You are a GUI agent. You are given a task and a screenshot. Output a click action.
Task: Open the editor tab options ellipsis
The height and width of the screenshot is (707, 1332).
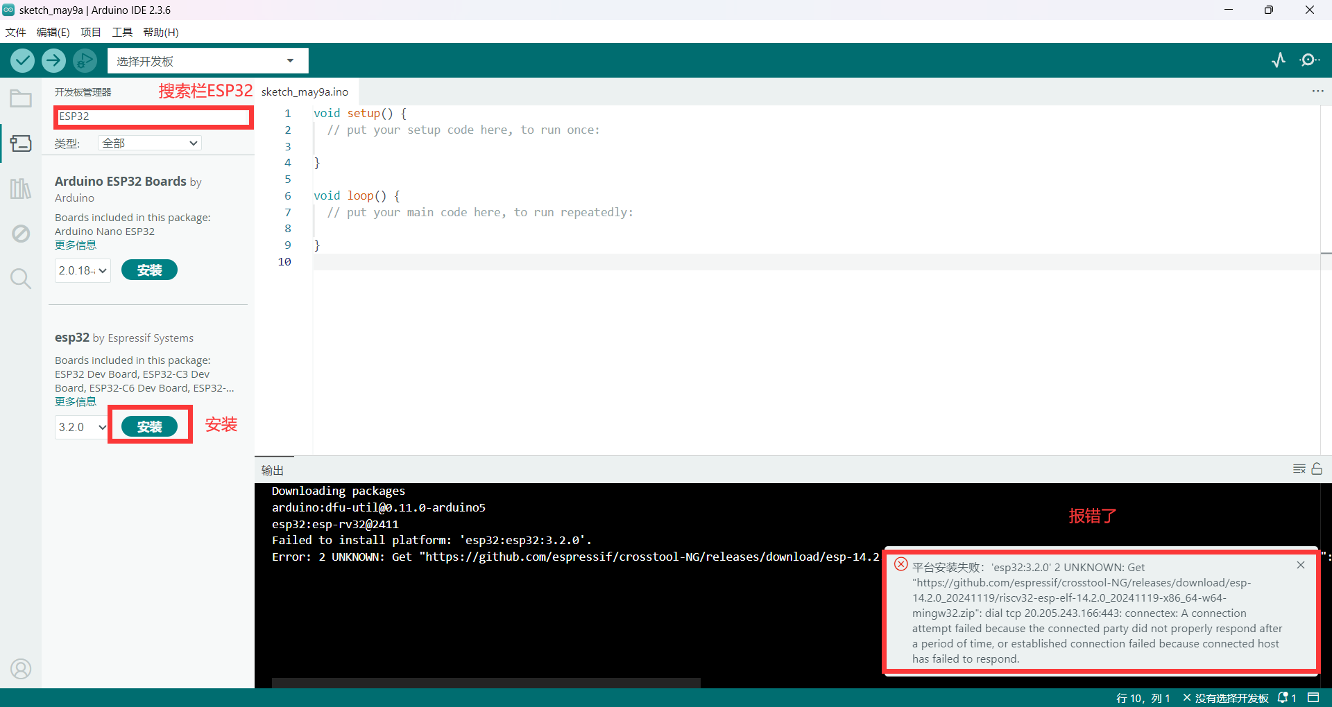[1317, 91]
